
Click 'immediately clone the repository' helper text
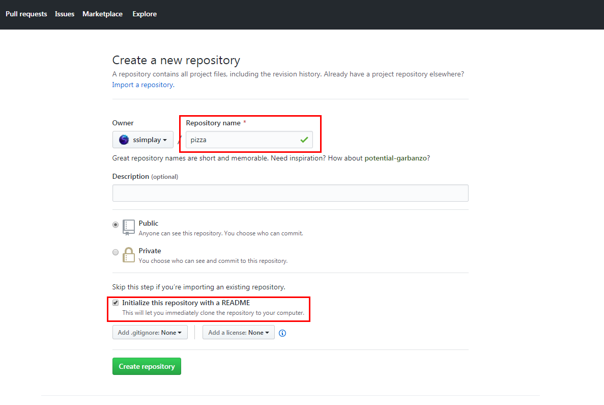pos(213,313)
